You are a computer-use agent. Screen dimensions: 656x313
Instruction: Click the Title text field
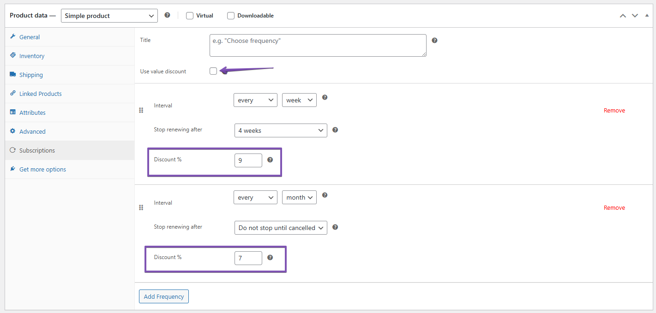[x=318, y=46]
